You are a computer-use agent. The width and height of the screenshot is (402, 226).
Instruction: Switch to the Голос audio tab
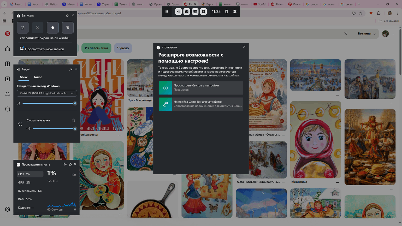(38, 77)
